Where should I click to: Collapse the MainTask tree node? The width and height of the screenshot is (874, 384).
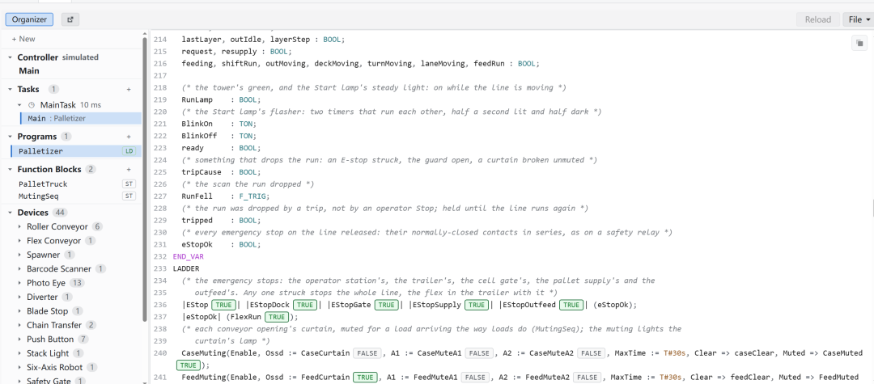(20, 104)
